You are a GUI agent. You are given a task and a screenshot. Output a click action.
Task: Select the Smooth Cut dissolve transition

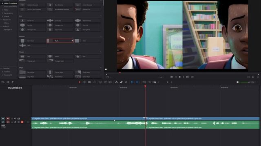(x=88, y=9)
